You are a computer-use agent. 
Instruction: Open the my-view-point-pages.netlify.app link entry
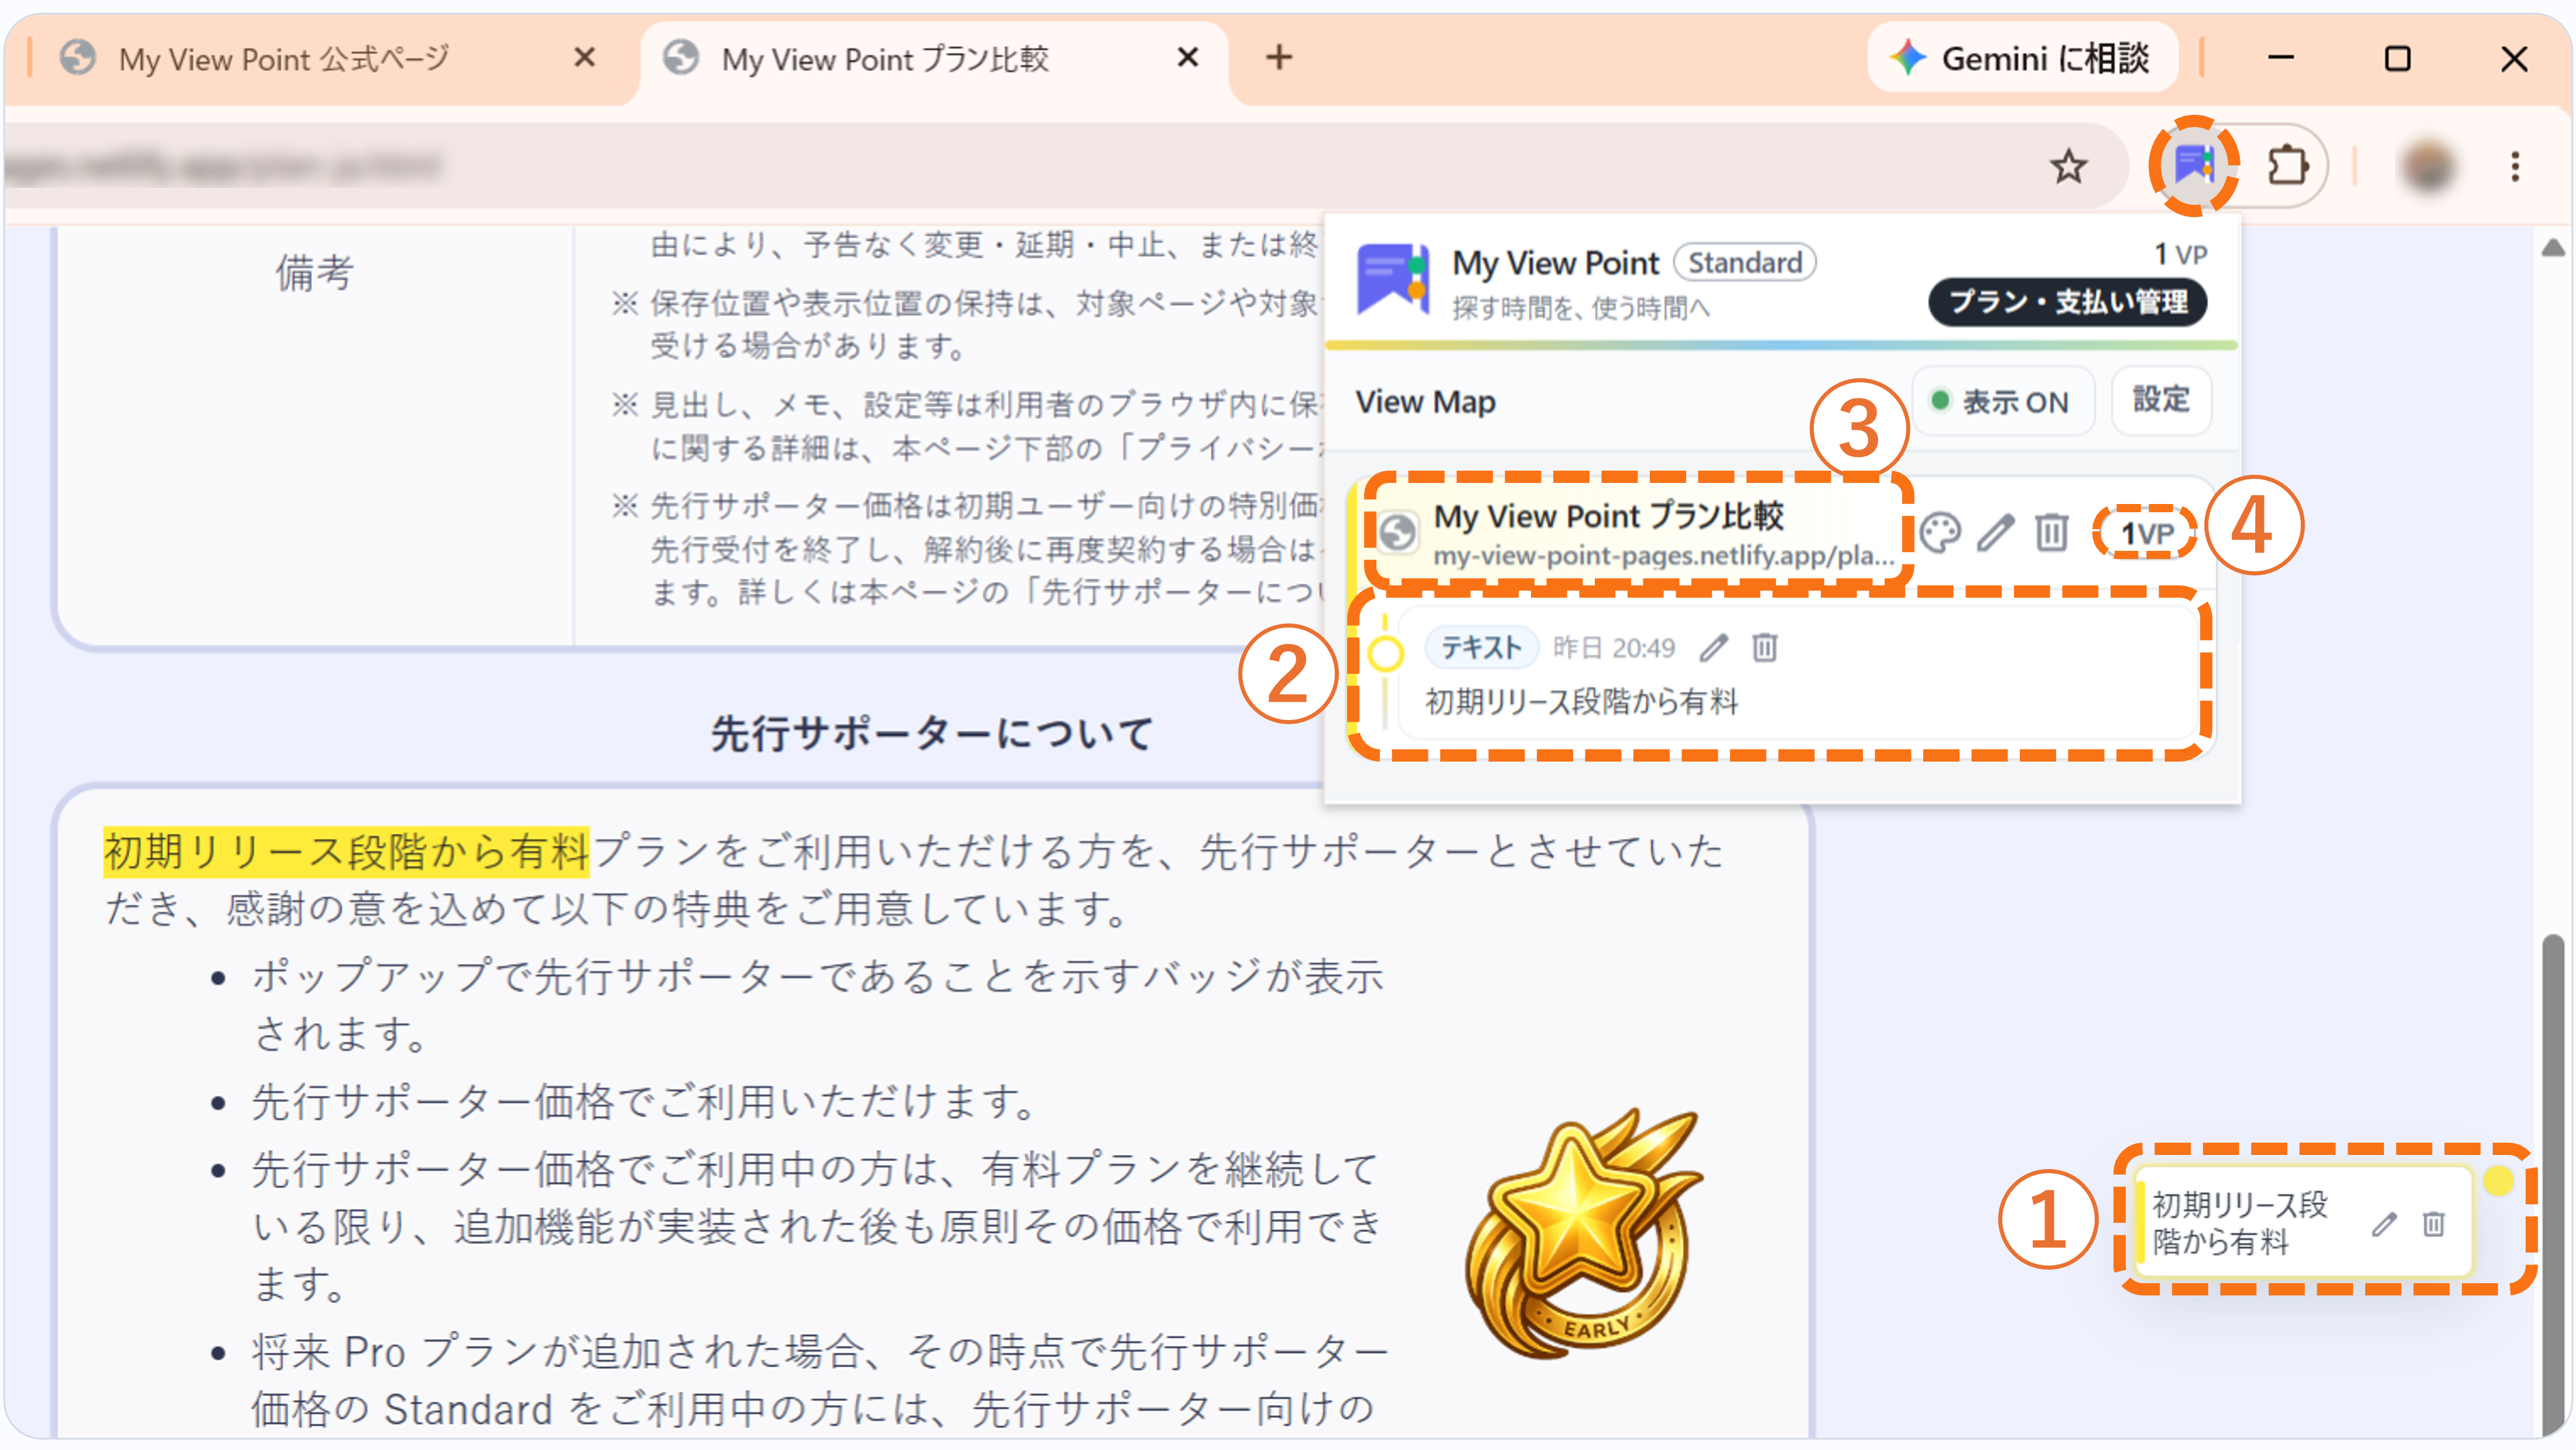1664,555
